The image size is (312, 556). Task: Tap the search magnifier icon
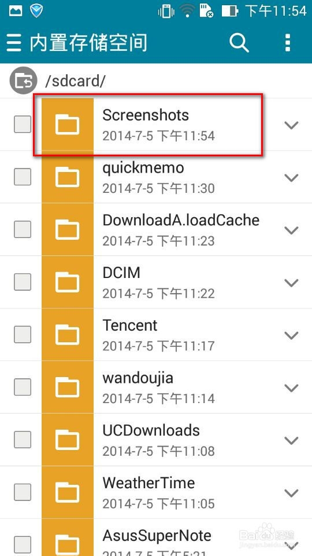239,43
